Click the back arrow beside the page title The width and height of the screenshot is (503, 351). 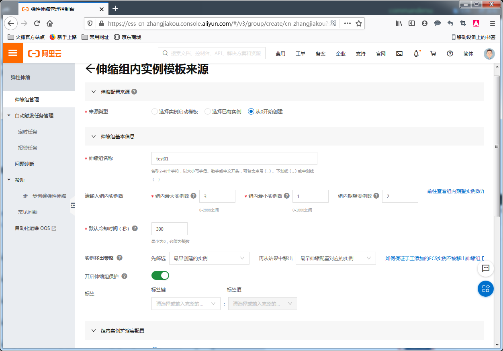coord(90,69)
